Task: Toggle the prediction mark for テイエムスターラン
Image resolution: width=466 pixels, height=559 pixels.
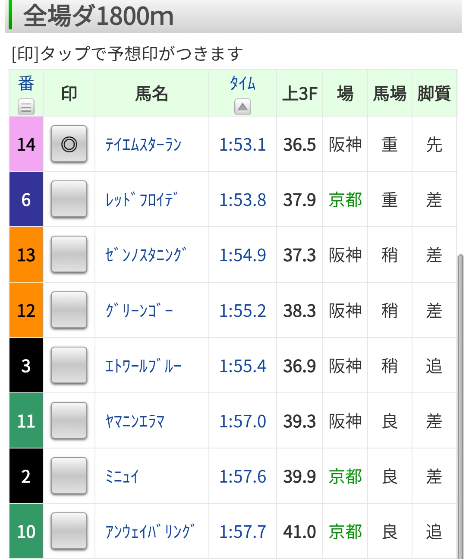Action: point(69,144)
